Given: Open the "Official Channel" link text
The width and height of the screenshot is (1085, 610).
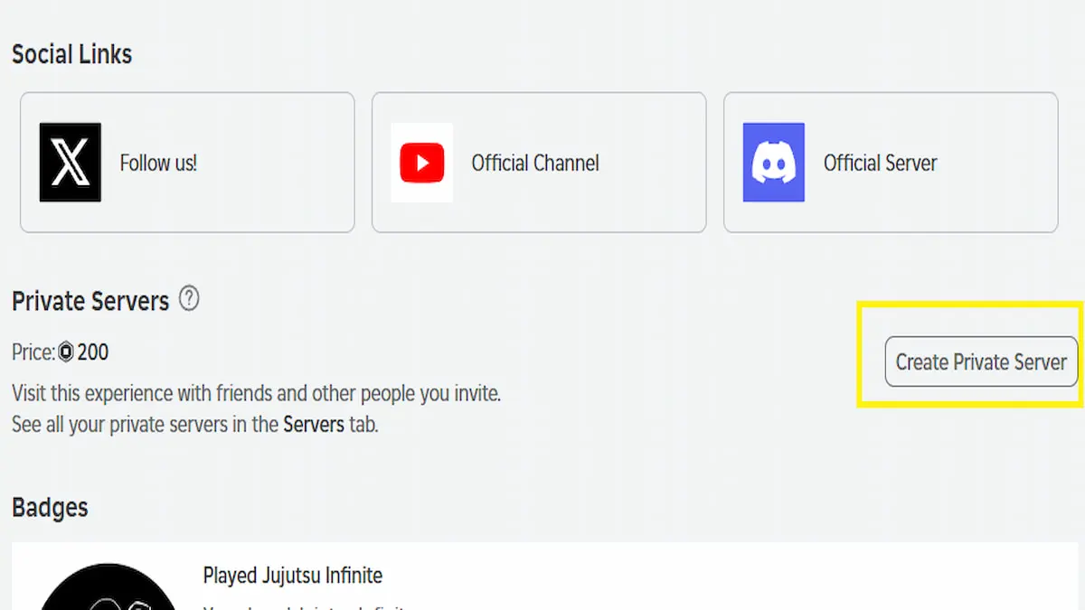Looking at the screenshot, I should pos(535,164).
